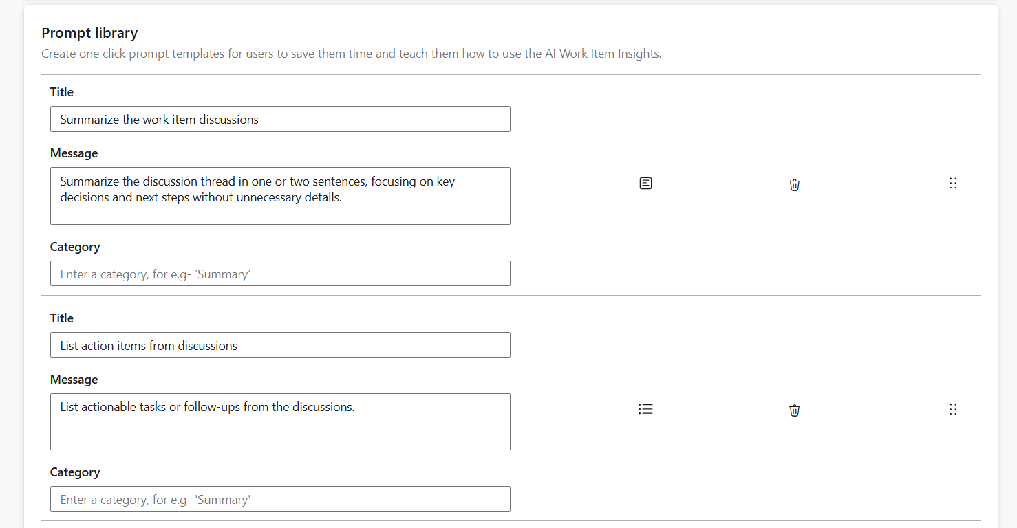Delete the 'List action items from discussions' prompt
Image resolution: width=1017 pixels, height=528 pixels.
point(794,410)
